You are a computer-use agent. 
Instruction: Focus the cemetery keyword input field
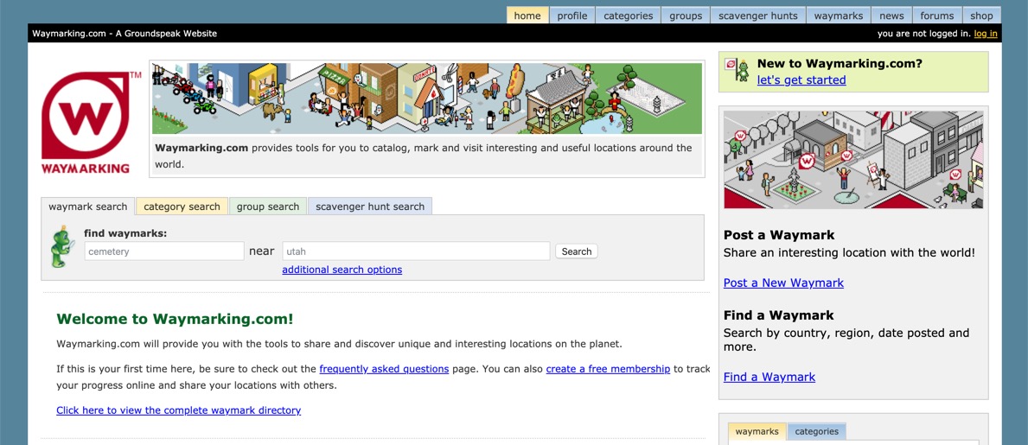pyautogui.click(x=164, y=251)
